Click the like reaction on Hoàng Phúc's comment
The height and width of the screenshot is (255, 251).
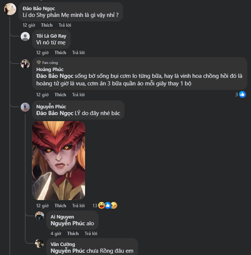[x=242, y=94]
